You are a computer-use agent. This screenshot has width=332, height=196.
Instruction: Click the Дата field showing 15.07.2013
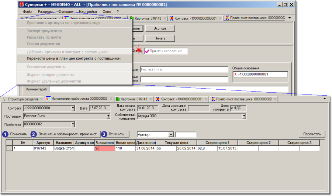coord(100,108)
